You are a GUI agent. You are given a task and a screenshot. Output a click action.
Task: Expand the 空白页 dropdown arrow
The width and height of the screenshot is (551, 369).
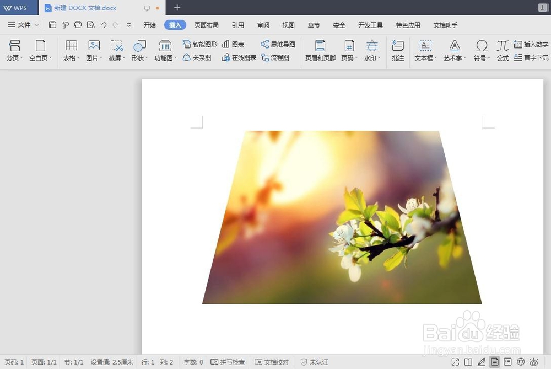coord(50,58)
